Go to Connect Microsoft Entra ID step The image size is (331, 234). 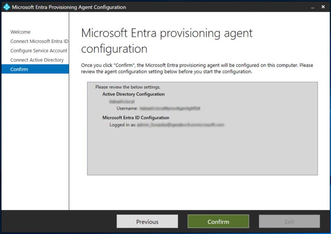point(39,41)
